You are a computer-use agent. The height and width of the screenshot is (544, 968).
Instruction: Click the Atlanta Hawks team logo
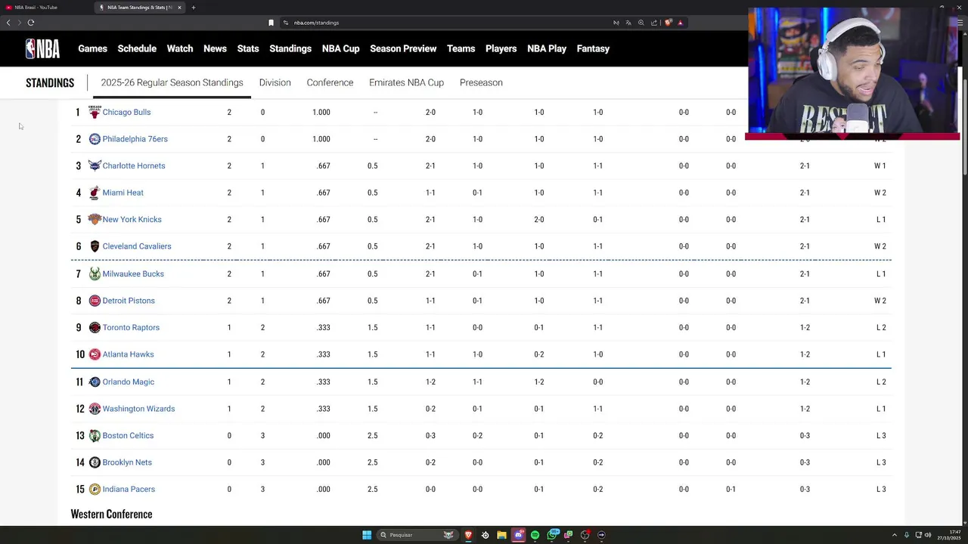pyautogui.click(x=95, y=354)
